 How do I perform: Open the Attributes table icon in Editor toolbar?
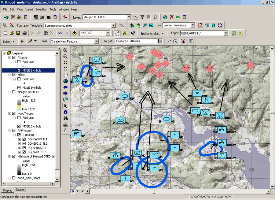pos(191,41)
